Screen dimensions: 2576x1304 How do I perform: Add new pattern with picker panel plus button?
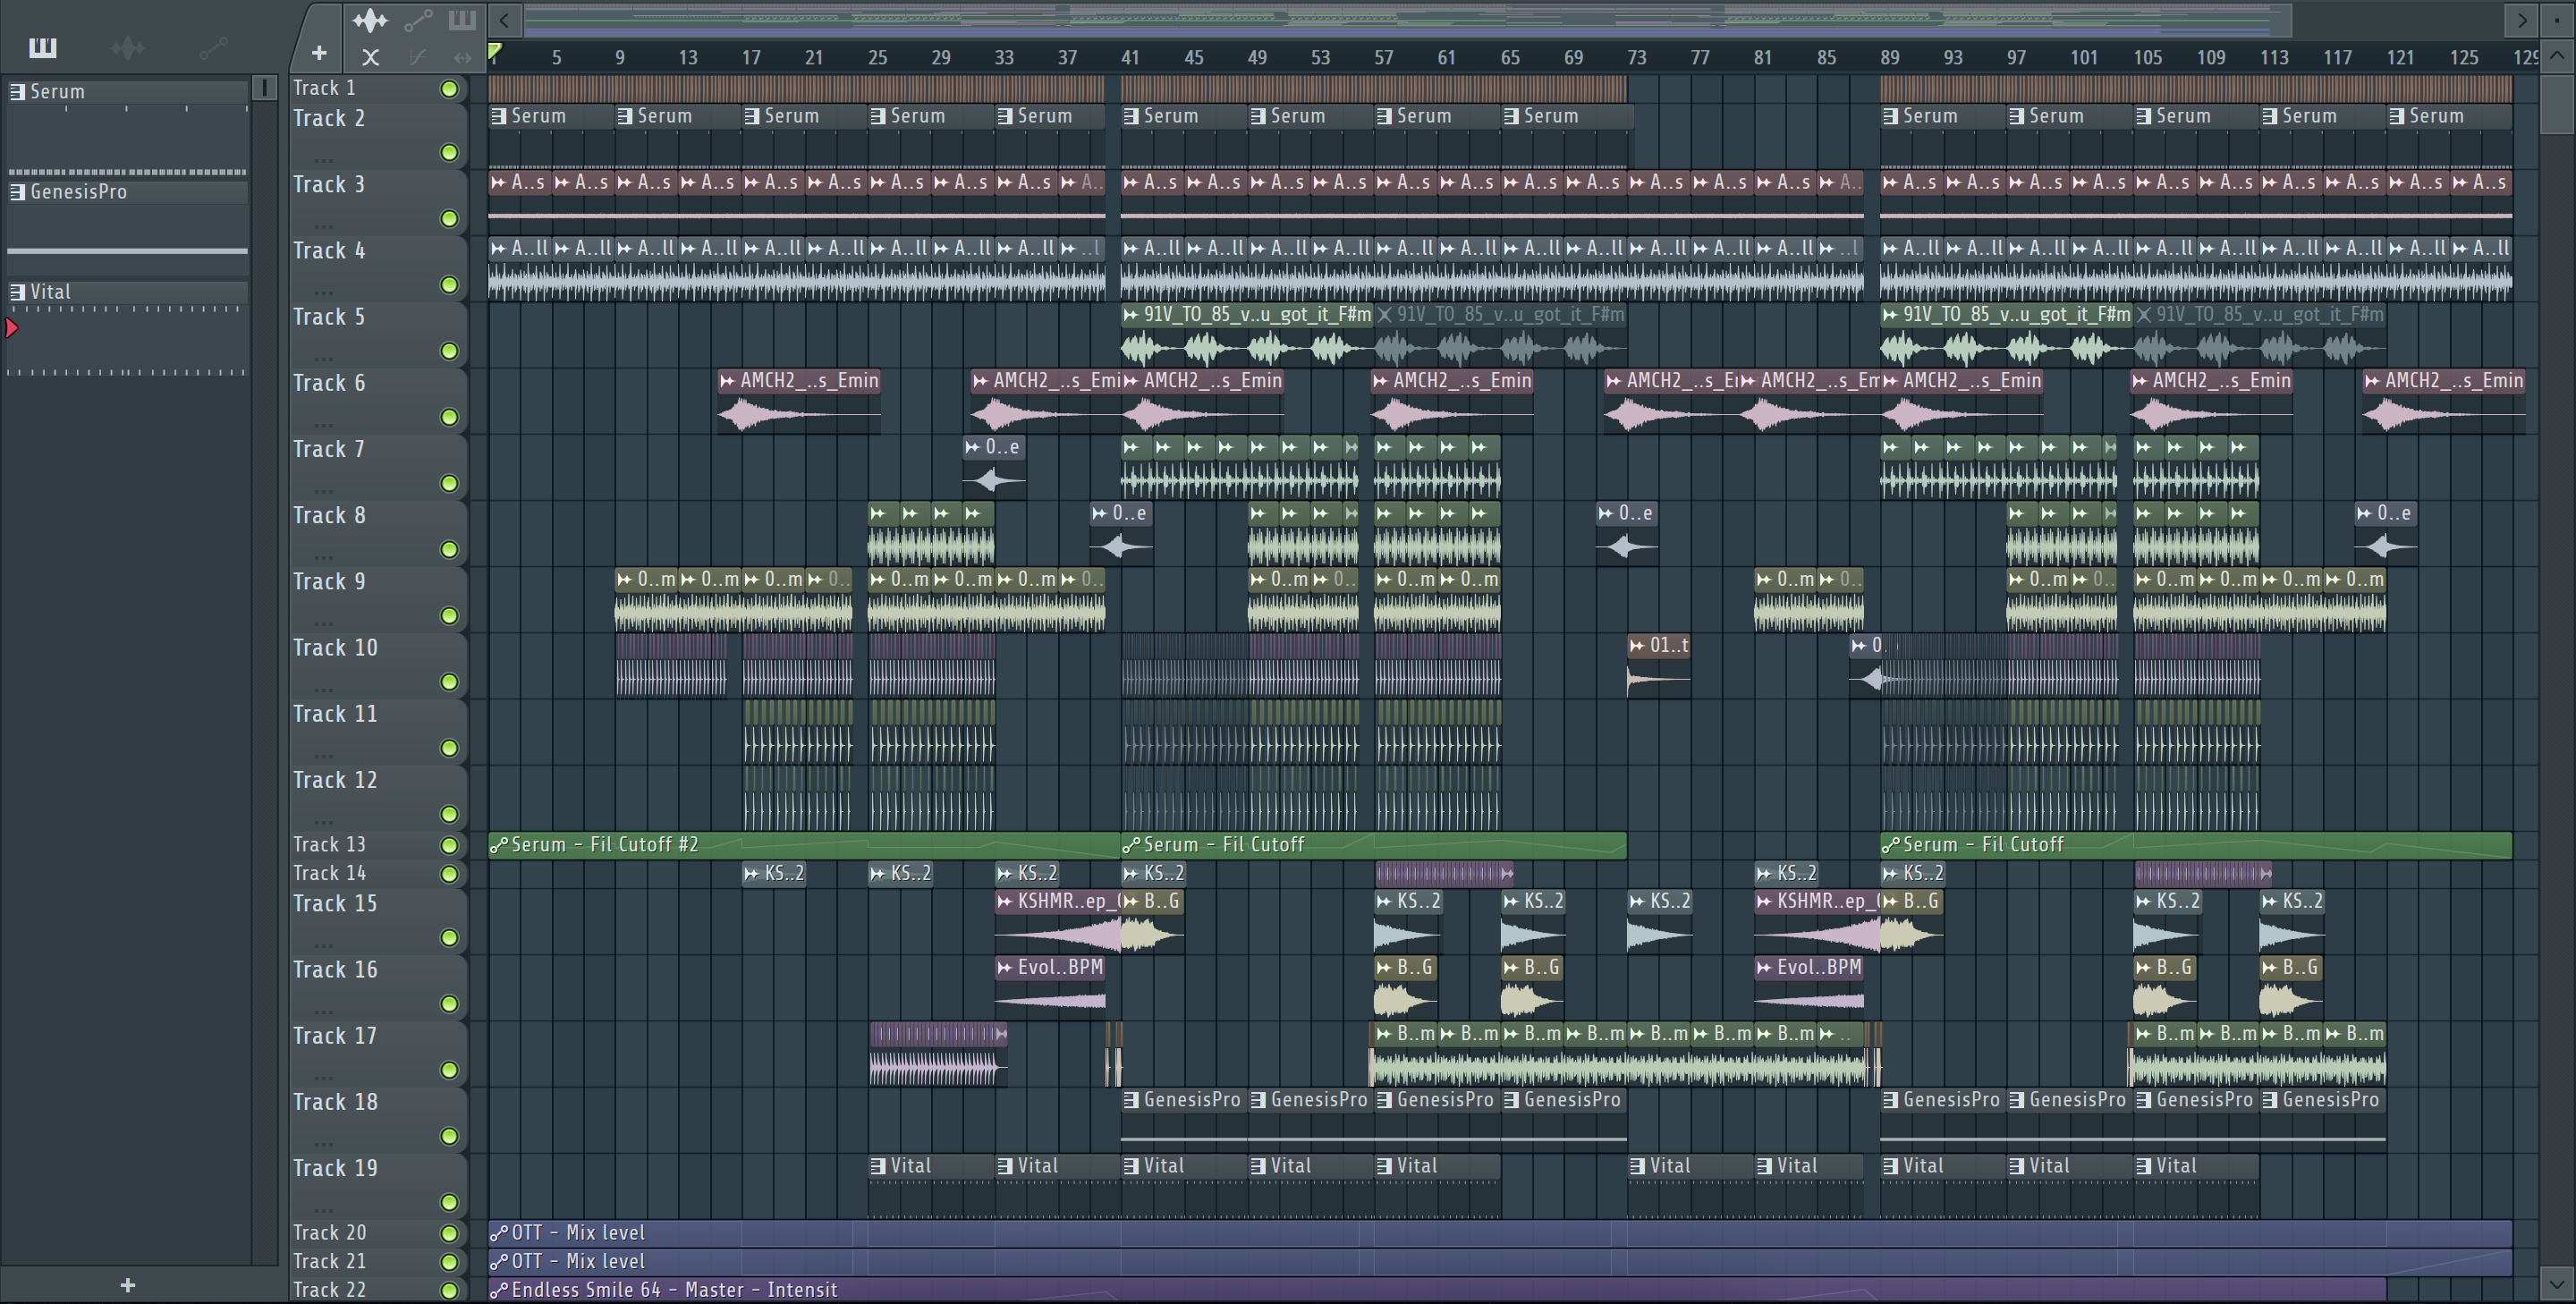click(127, 1285)
